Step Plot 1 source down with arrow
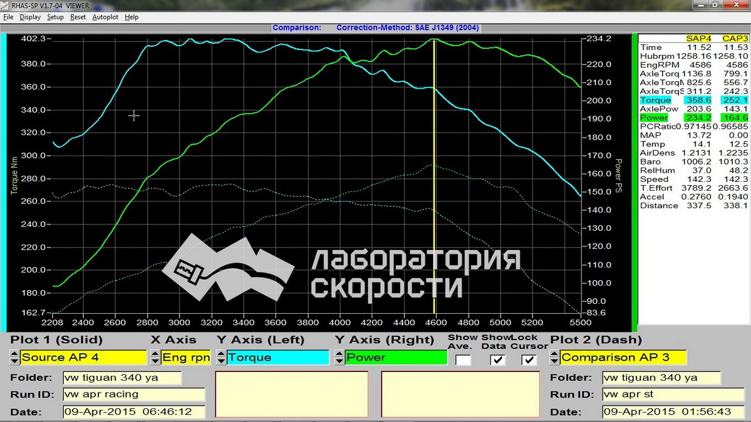 [15, 361]
